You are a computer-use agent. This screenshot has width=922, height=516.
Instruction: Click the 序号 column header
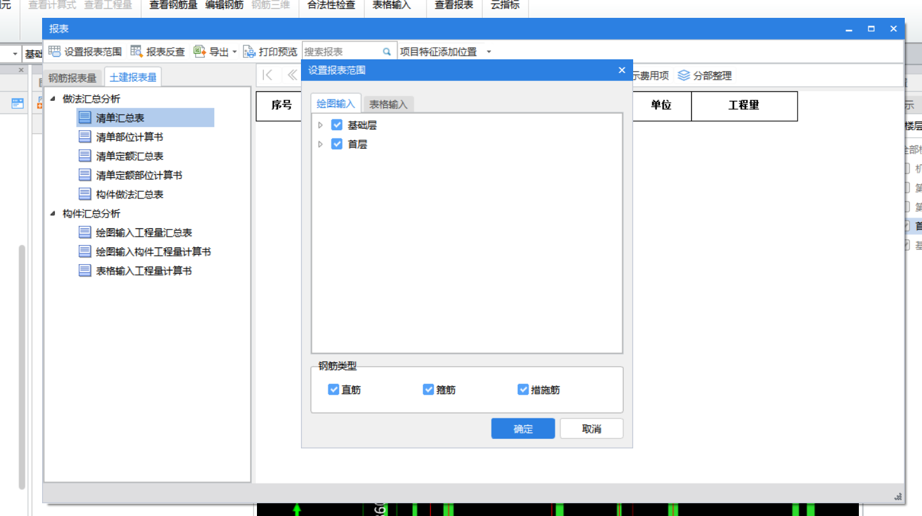pyautogui.click(x=281, y=106)
